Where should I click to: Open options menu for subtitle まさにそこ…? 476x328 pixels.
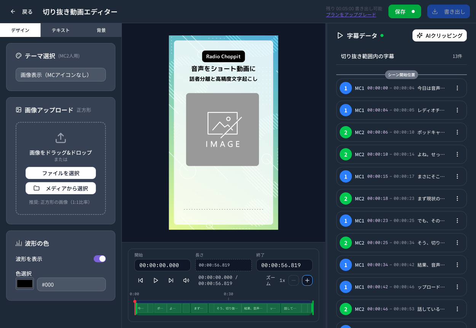pos(457,176)
